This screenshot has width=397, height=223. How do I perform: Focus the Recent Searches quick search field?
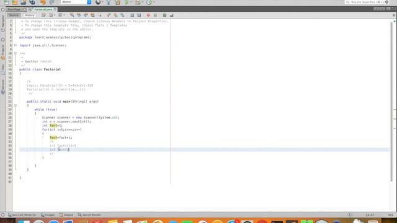pyautogui.click(x=367, y=2)
